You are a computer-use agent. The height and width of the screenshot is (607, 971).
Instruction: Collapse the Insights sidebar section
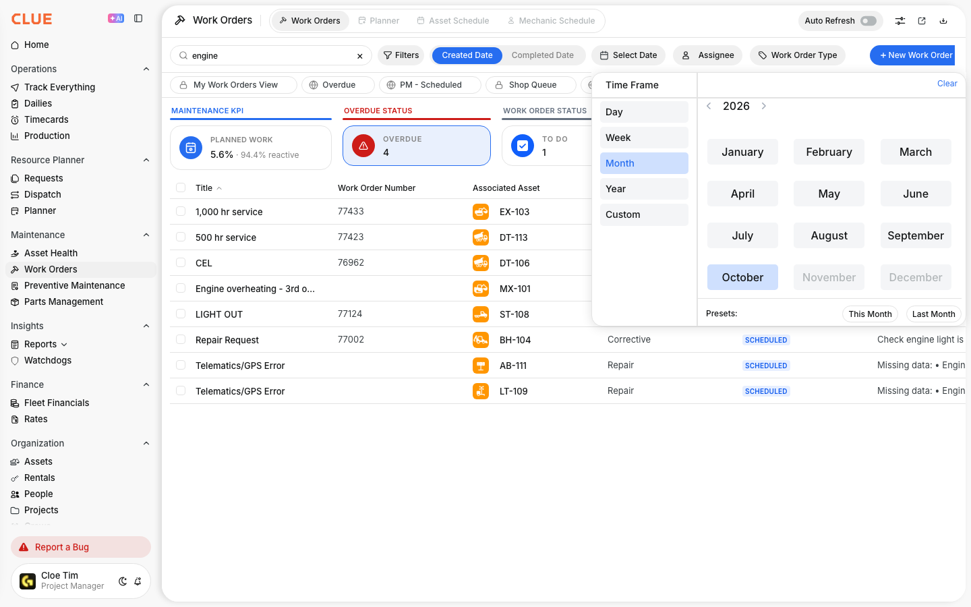[x=146, y=326]
